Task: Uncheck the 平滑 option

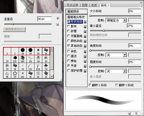Action: pos(69,65)
